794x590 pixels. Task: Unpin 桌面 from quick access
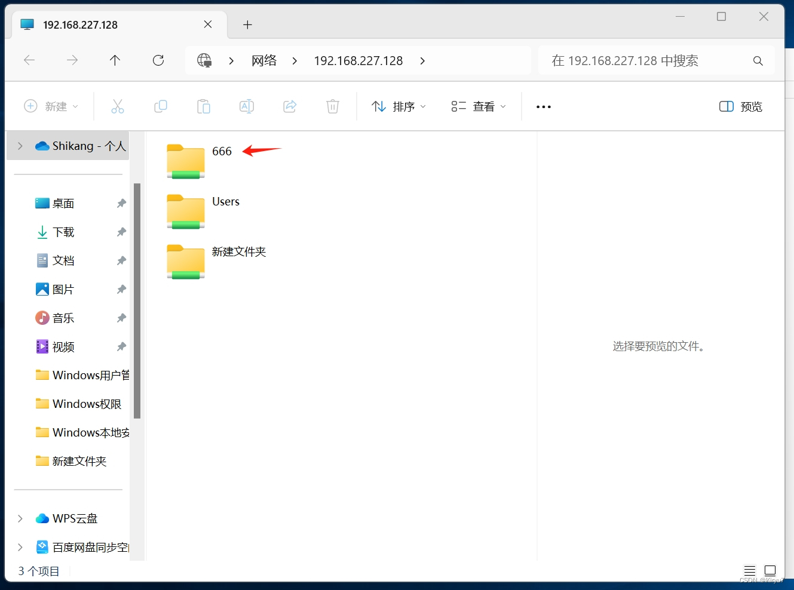coord(121,204)
